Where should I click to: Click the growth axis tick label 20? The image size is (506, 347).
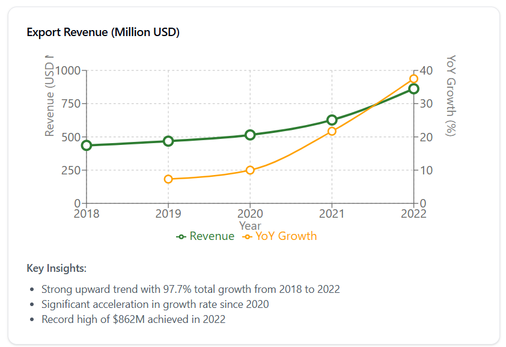(426, 137)
